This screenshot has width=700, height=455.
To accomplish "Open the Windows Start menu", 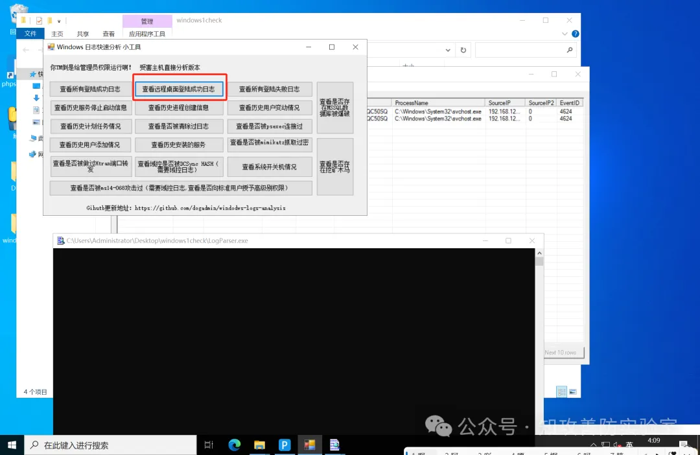I will [x=12, y=445].
